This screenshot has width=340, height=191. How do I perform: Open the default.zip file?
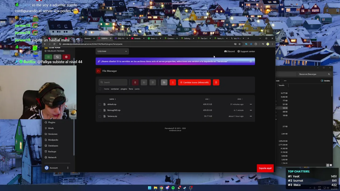pos(112,104)
